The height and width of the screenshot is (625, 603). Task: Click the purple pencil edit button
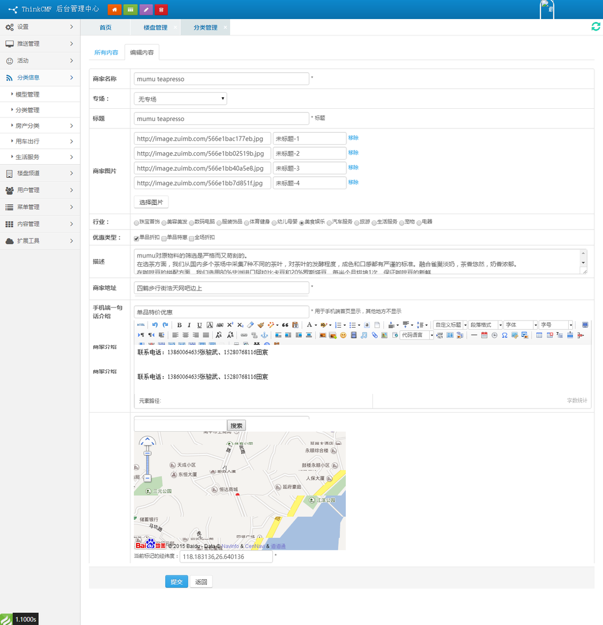pyautogui.click(x=146, y=10)
